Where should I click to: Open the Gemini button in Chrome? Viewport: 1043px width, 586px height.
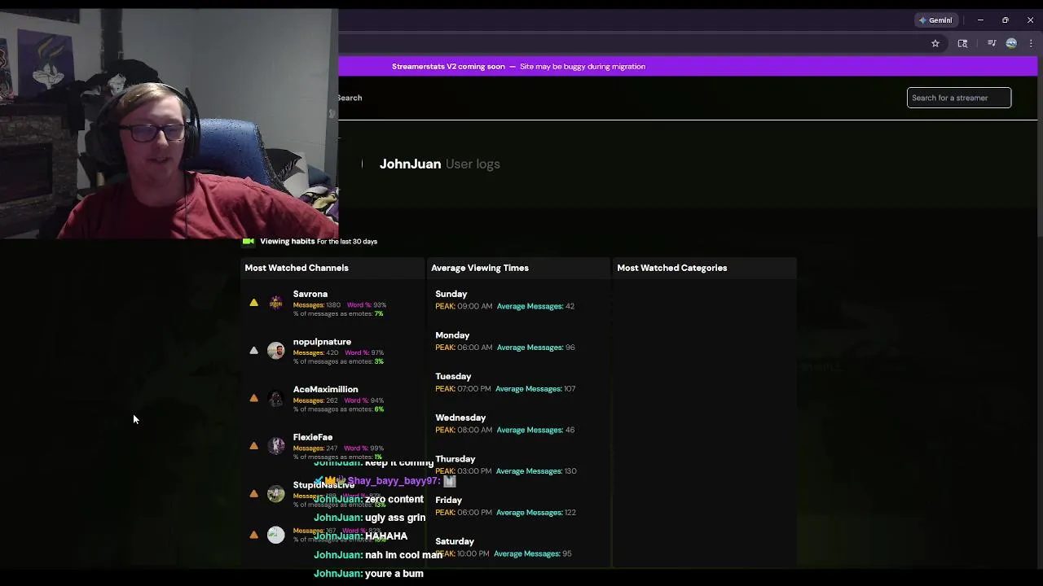click(935, 20)
